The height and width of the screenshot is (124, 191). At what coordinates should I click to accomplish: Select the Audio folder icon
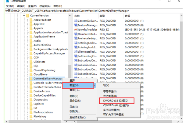31,41
